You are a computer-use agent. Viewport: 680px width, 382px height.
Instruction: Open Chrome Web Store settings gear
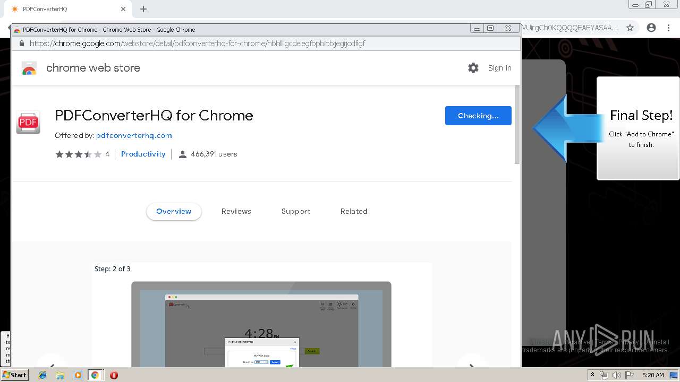(473, 68)
